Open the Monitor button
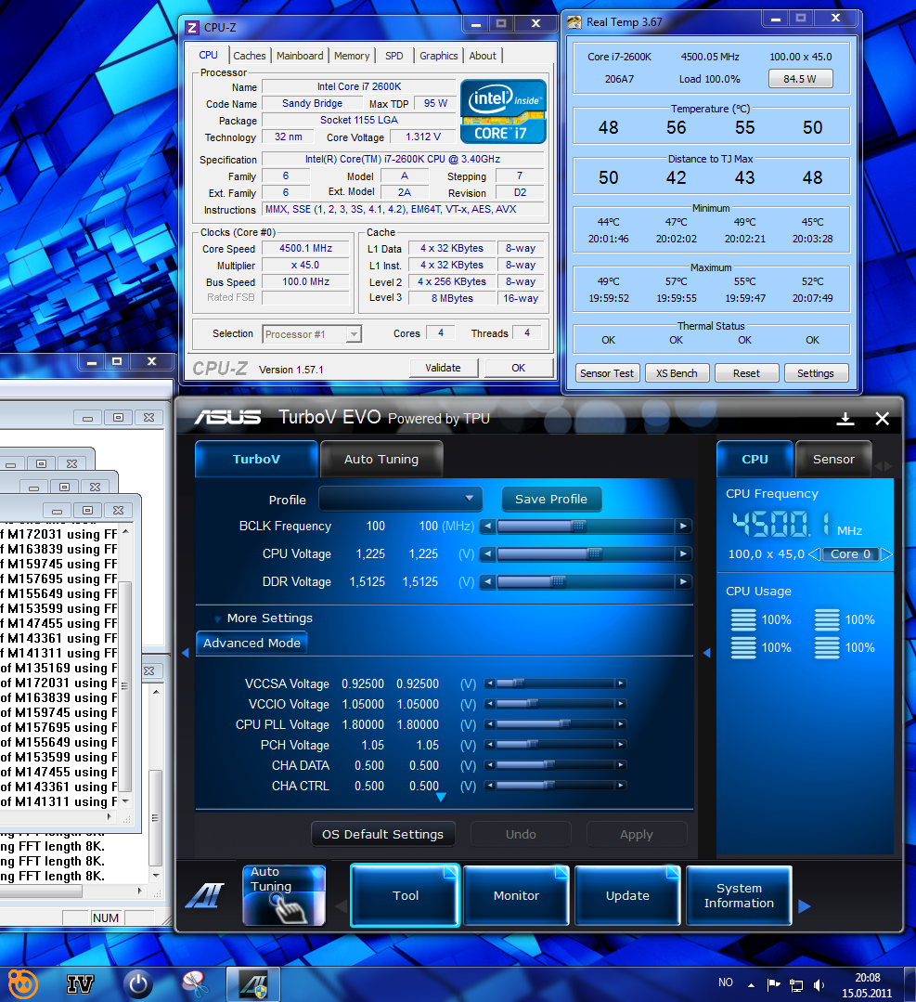 pos(516,895)
